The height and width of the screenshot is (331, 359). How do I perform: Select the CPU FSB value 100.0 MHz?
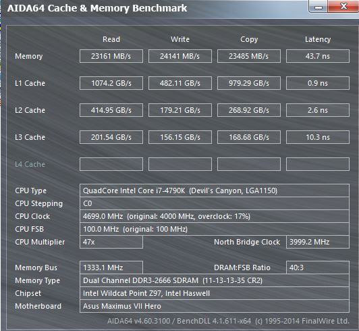215,229
